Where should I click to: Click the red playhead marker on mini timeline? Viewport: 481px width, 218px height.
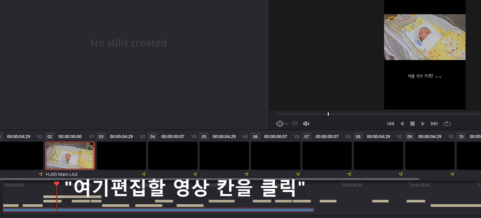(x=56, y=184)
